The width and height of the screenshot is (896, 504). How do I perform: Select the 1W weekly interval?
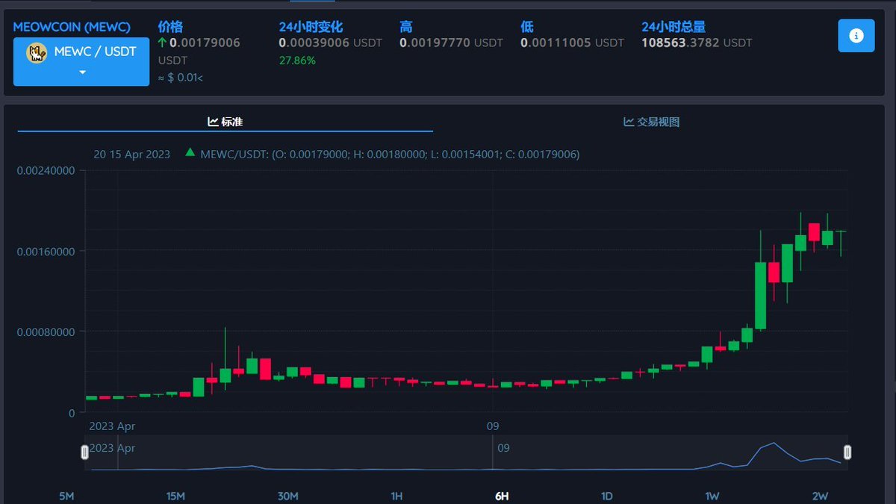[712, 495]
